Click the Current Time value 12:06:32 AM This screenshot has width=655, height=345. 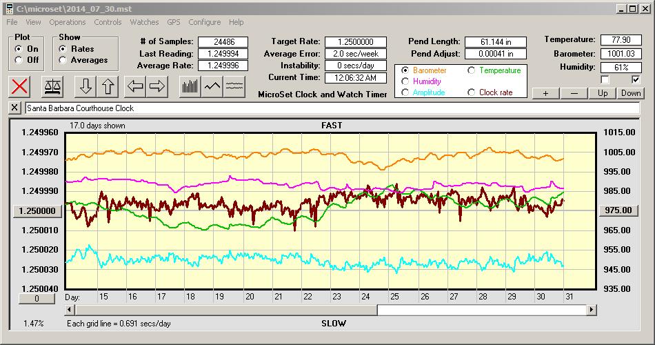tap(356, 77)
